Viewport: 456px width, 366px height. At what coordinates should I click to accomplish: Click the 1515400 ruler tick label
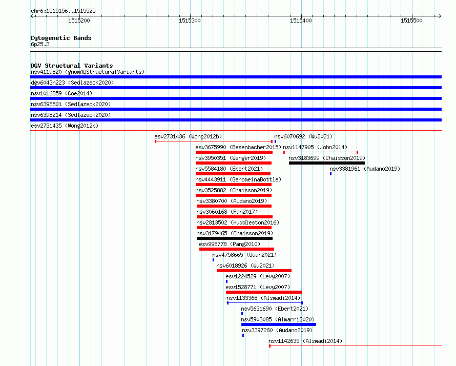301,21
